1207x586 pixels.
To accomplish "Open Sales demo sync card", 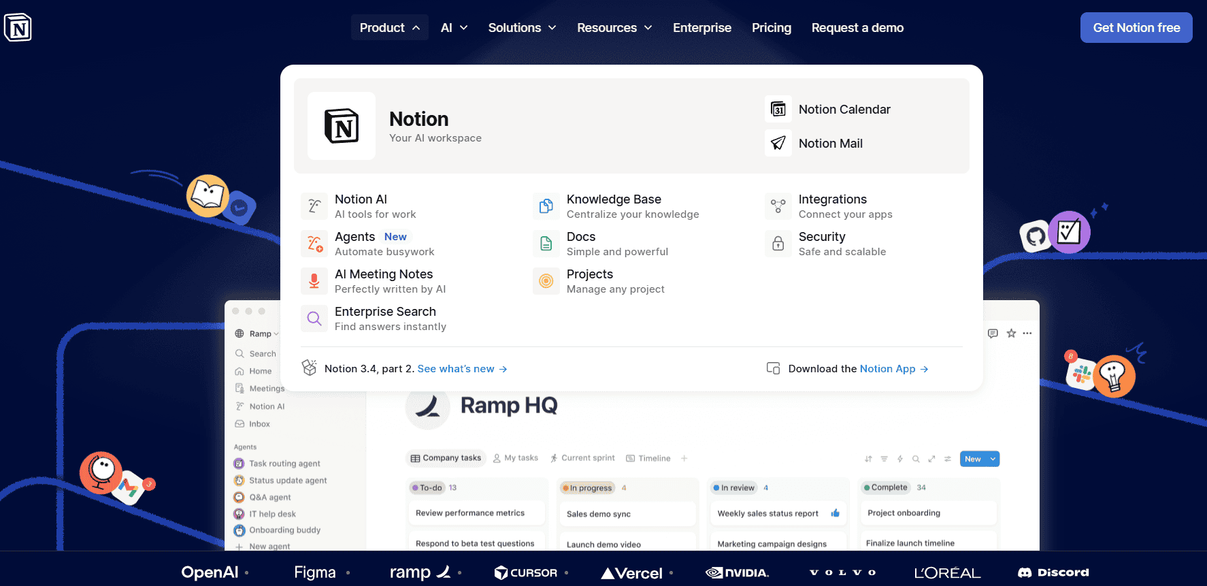I will point(627,514).
